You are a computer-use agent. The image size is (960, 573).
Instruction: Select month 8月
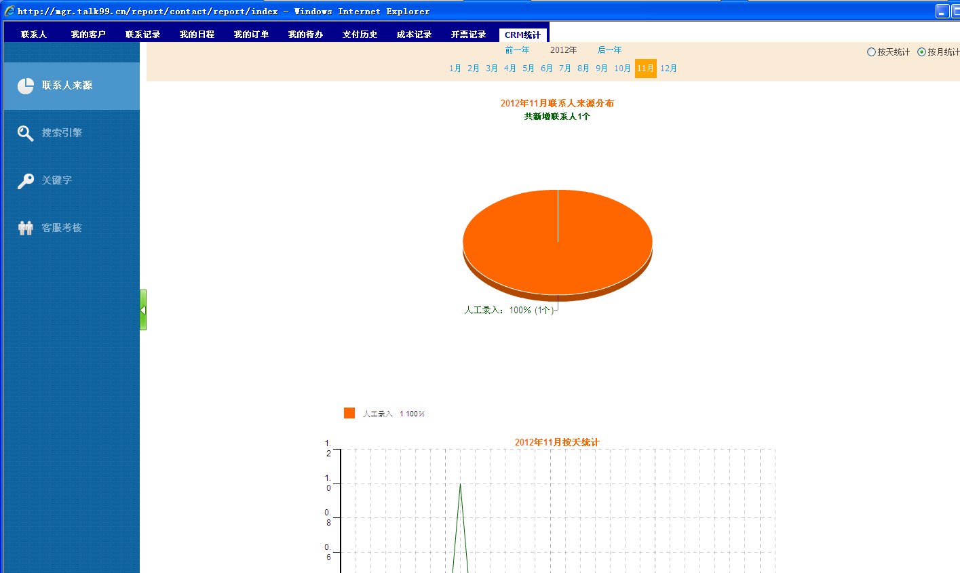pyautogui.click(x=583, y=68)
